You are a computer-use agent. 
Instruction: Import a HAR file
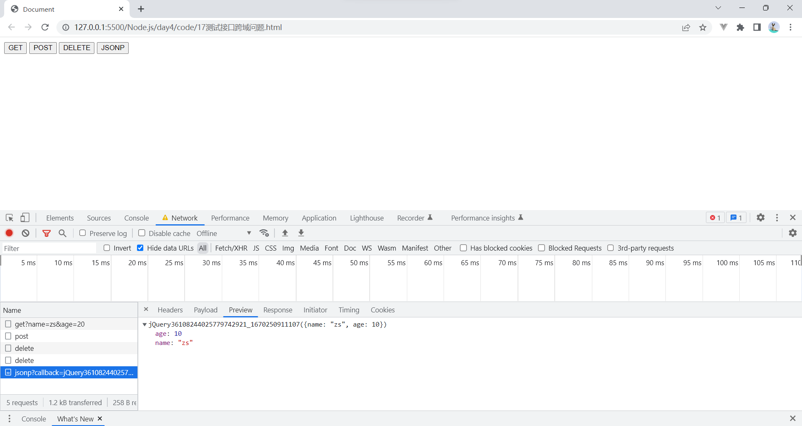tap(285, 233)
